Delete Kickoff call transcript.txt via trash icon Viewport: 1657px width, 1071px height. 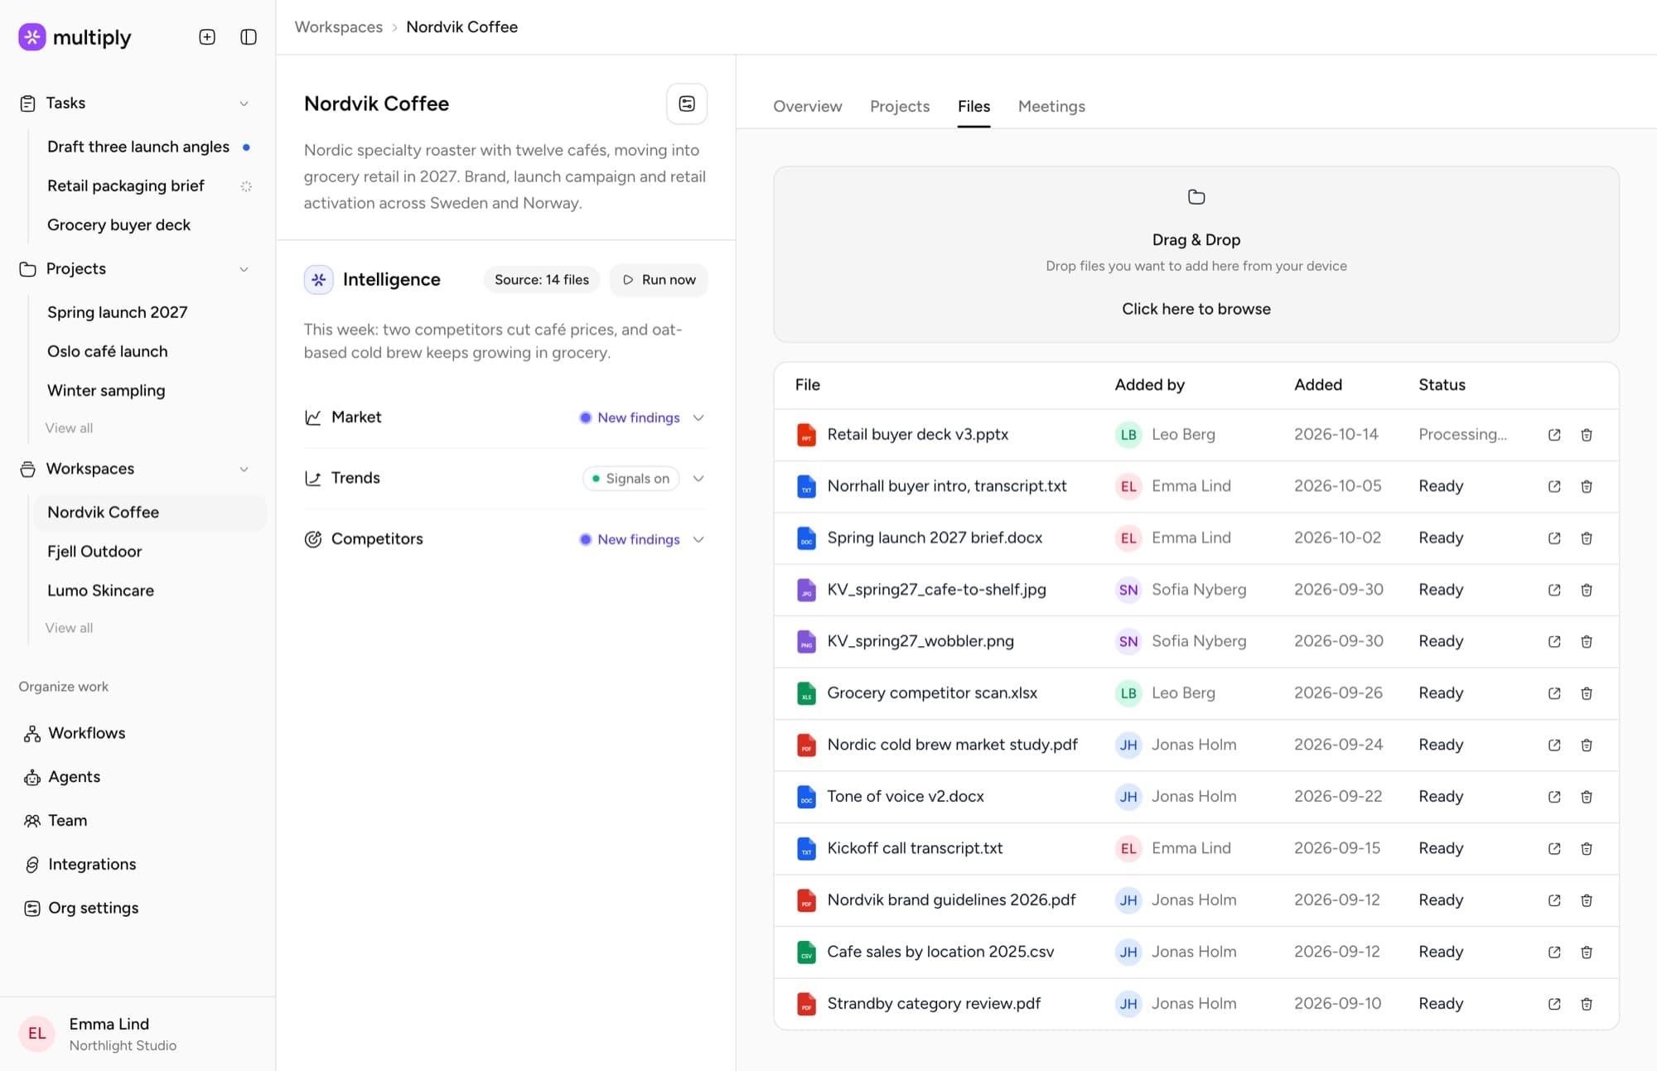[x=1587, y=849]
